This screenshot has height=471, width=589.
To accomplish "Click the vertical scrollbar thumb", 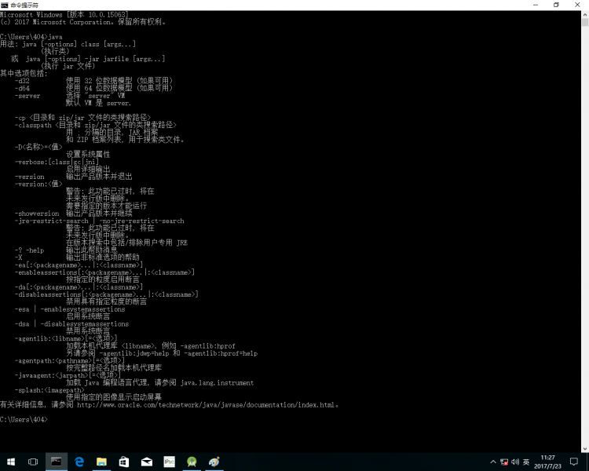I will coord(585,22).
